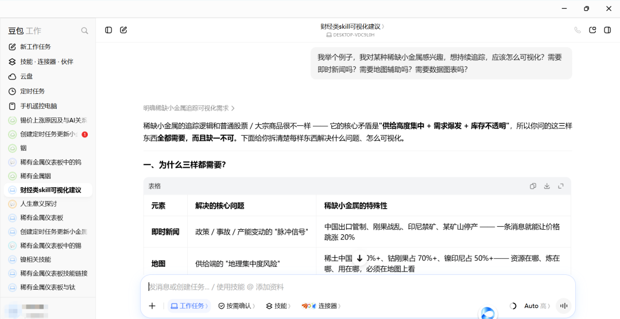620x319 pixels.
Task: Toggle the left sidebar panel icon
Action: click(108, 30)
